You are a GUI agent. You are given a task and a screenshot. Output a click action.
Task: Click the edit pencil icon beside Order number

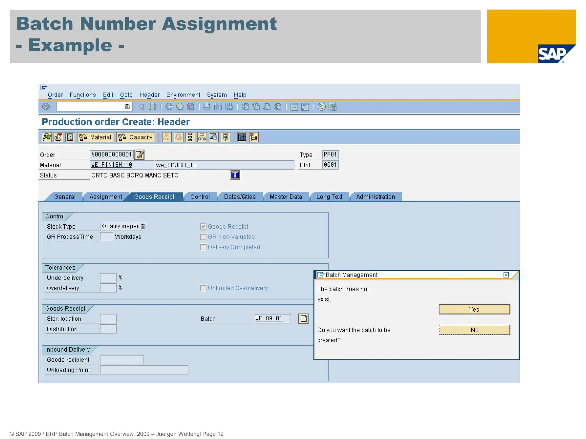[139, 155]
